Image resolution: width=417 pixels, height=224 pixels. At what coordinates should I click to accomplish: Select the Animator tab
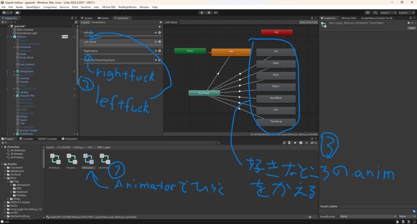point(121,18)
